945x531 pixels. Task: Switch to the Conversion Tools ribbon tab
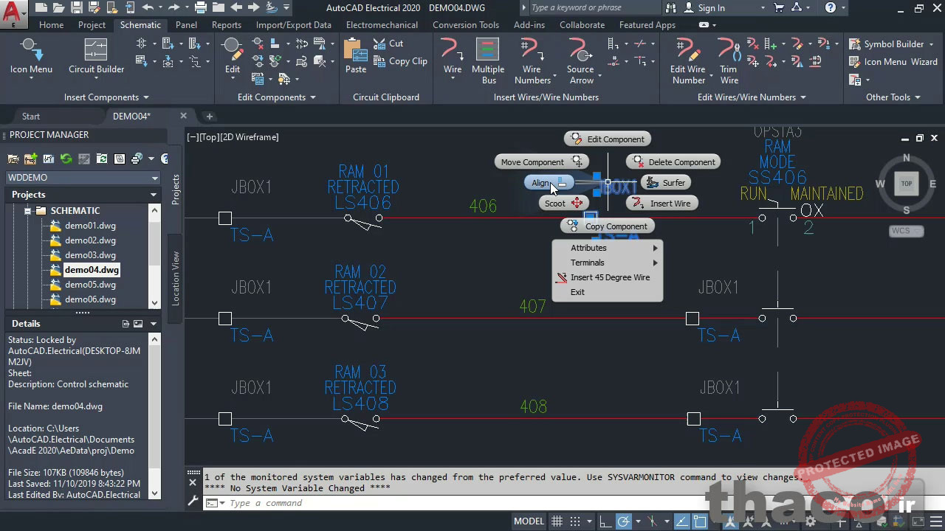(x=466, y=24)
